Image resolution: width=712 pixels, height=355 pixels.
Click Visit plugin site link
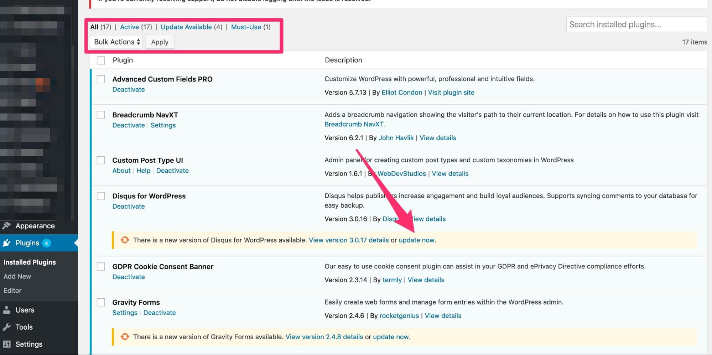(451, 93)
